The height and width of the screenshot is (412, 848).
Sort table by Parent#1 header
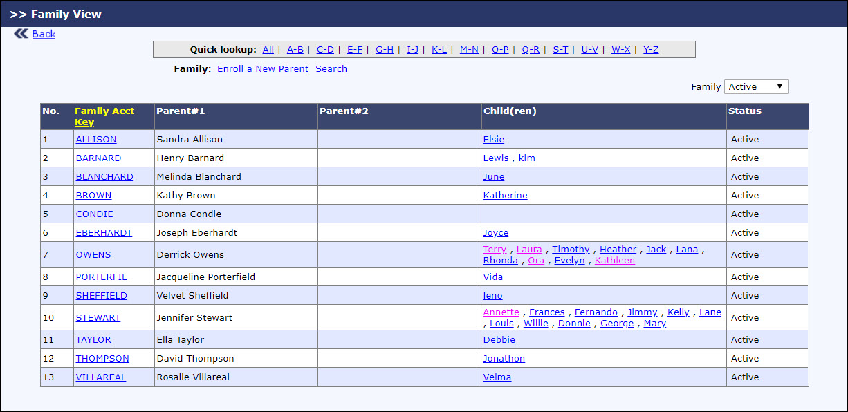[181, 111]
